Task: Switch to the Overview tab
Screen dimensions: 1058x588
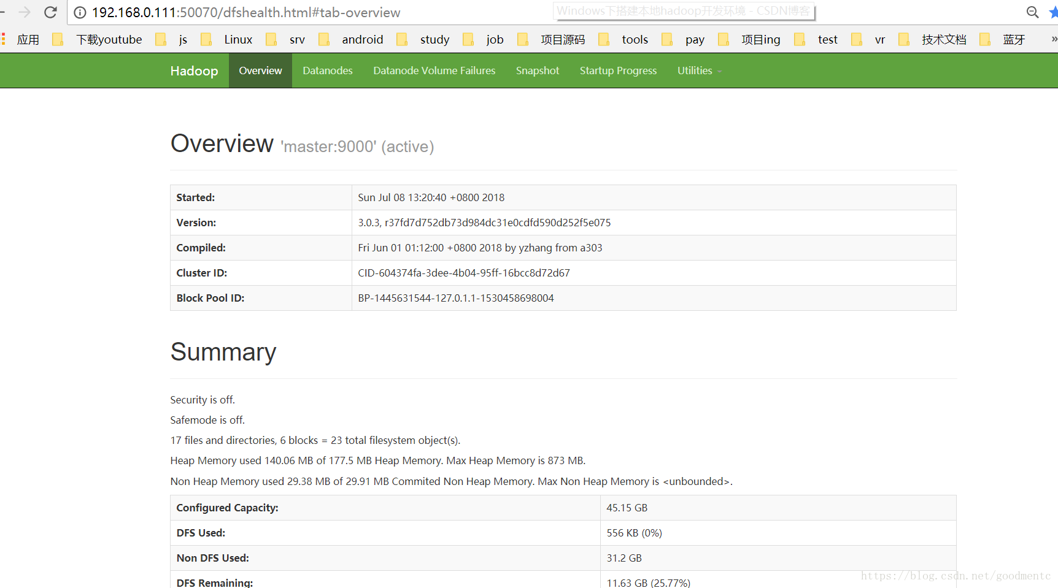Action: (x=260, y=71)
